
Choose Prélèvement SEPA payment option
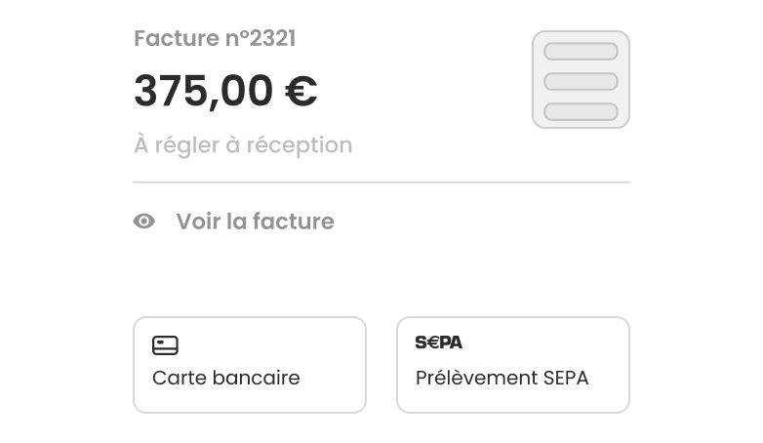click(x=513, y=365)
